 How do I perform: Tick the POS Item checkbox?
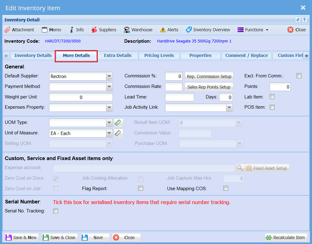point(272,107)
